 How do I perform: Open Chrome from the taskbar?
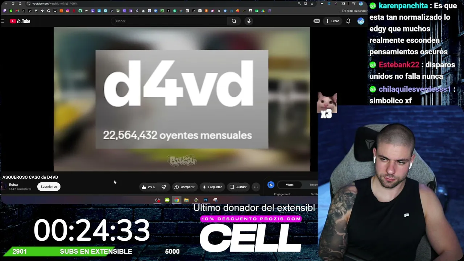coord(177,200)
